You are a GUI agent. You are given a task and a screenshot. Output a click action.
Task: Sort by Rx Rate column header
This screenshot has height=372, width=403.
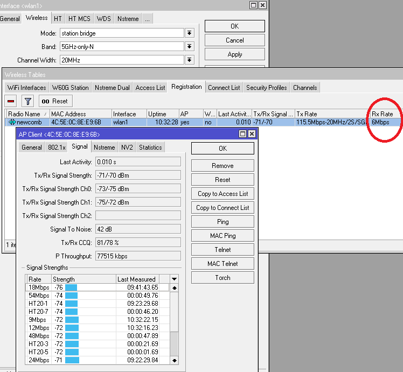[x=386, y=114]
